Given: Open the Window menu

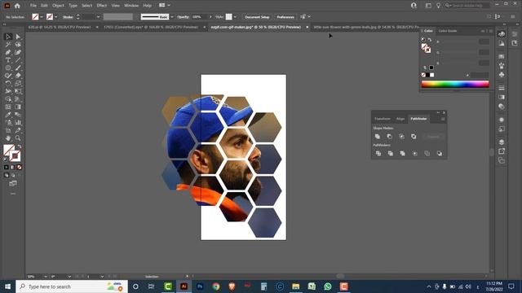Looking at the screenshot, I should pos(131,6).
